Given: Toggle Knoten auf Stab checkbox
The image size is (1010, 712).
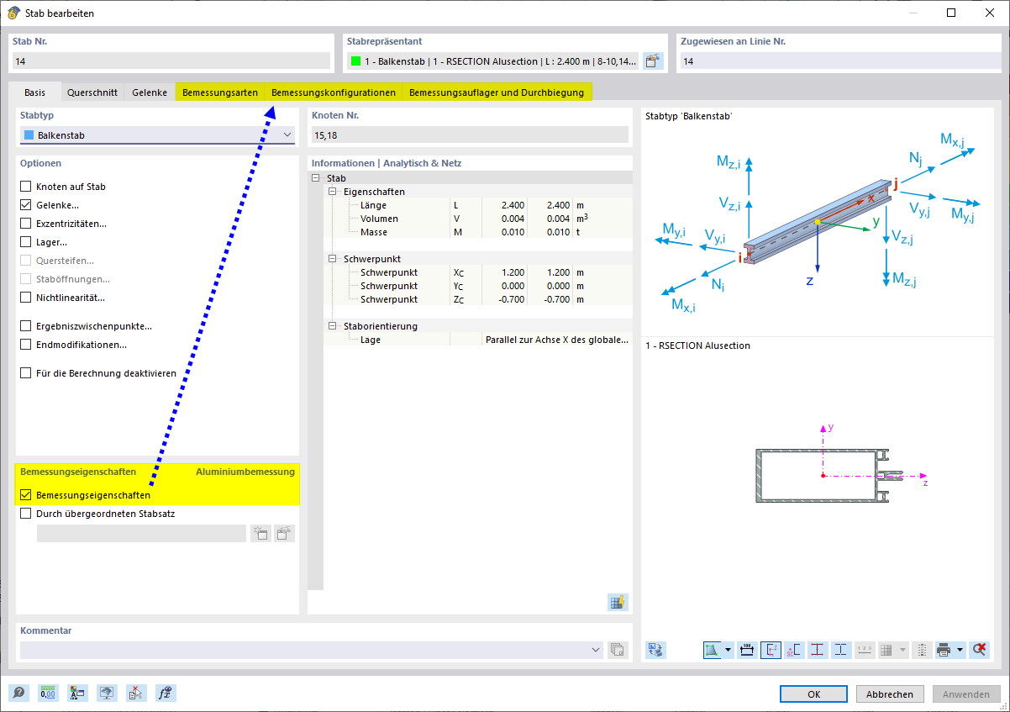Looking at the screenshot, I should [26, 187].
